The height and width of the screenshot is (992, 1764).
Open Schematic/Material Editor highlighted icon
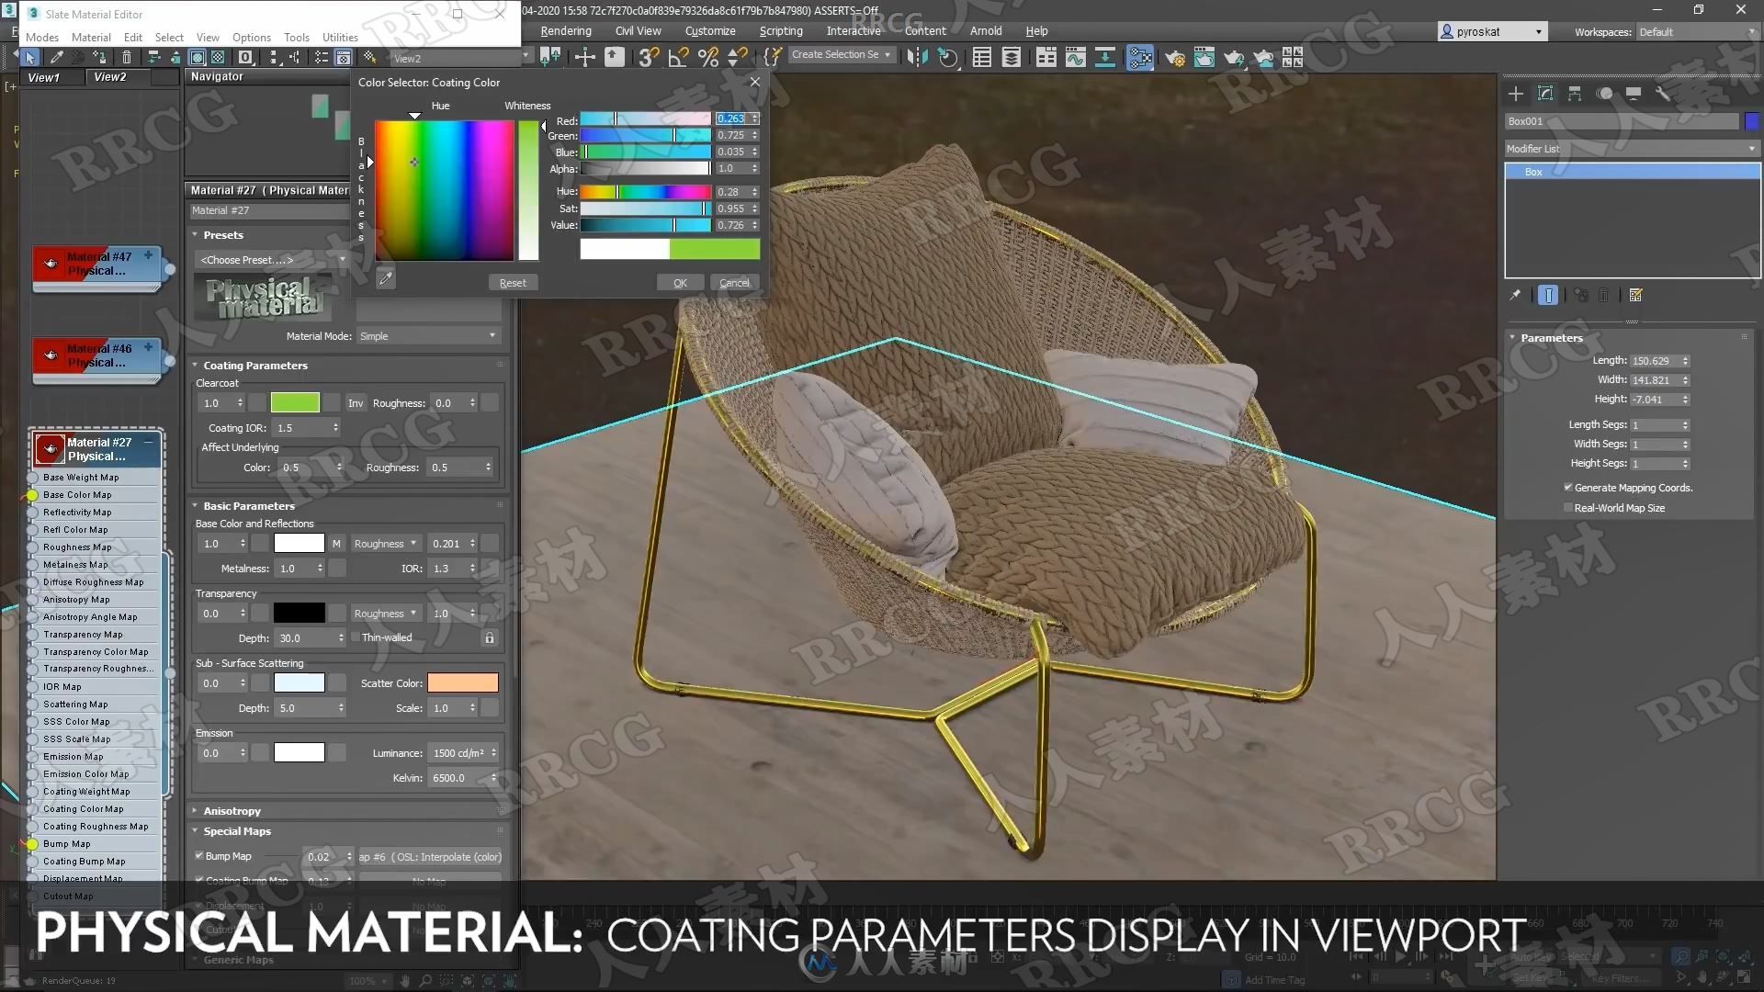tap(1139, 57)
